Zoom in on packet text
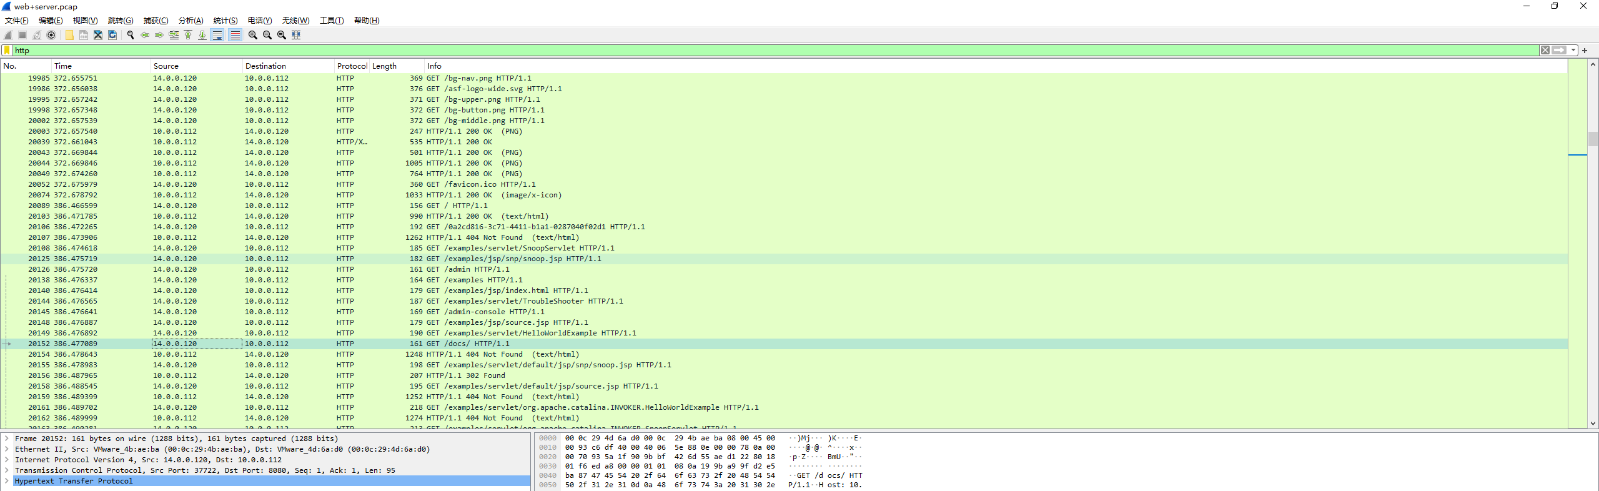The height and width of the screenshot is (491, 1599). (x=253, y=35)
